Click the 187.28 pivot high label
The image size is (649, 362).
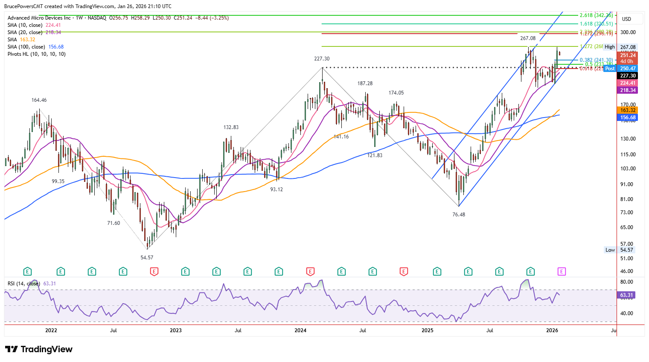(365, 84)
